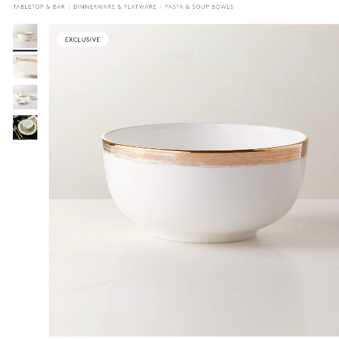339x339 pixels.
Task: Show the close-up gold rim thumbnail
Action: tap(25, 66)
